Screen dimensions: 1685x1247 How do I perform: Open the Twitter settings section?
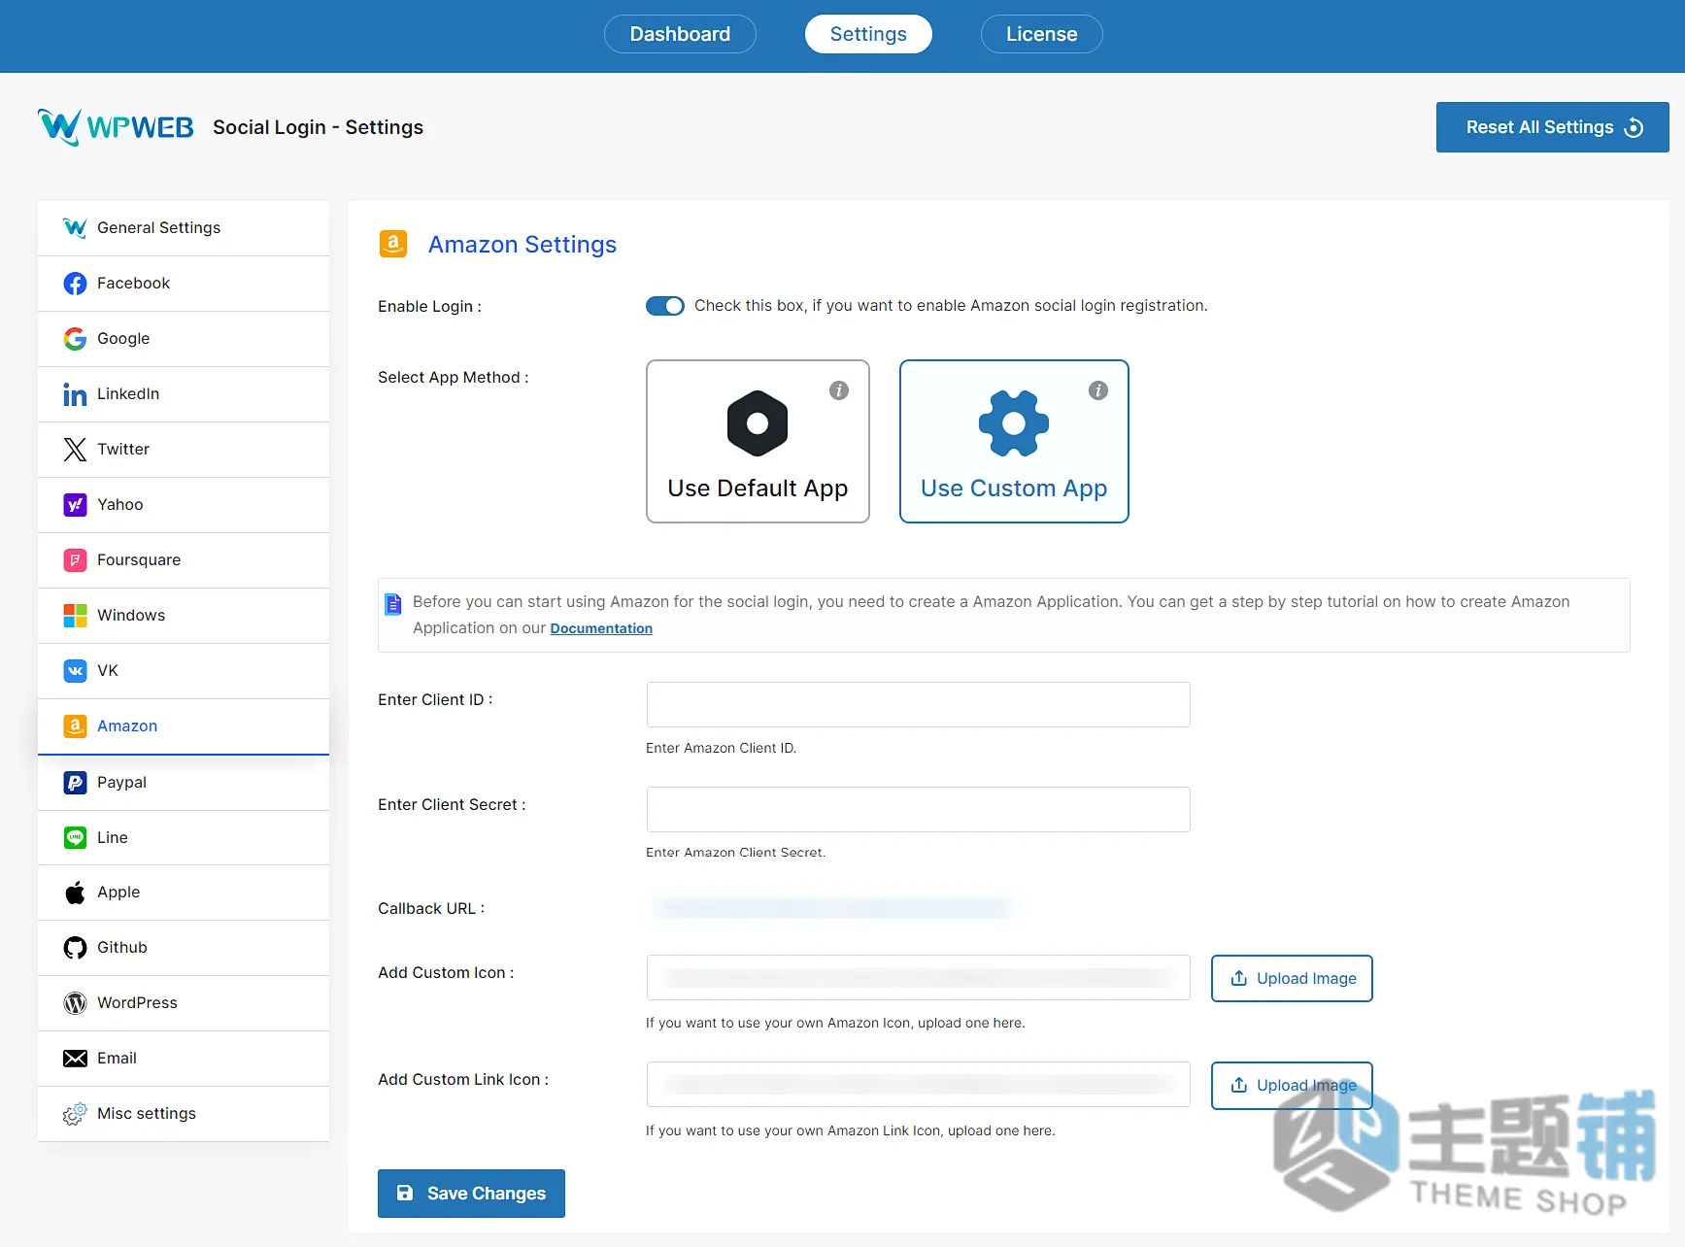click(x=184, y=449)
